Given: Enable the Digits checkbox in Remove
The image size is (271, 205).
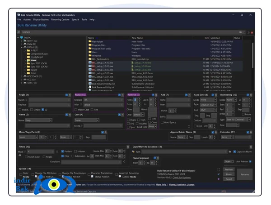Looking at the screenshot, I should click(128, 120).
